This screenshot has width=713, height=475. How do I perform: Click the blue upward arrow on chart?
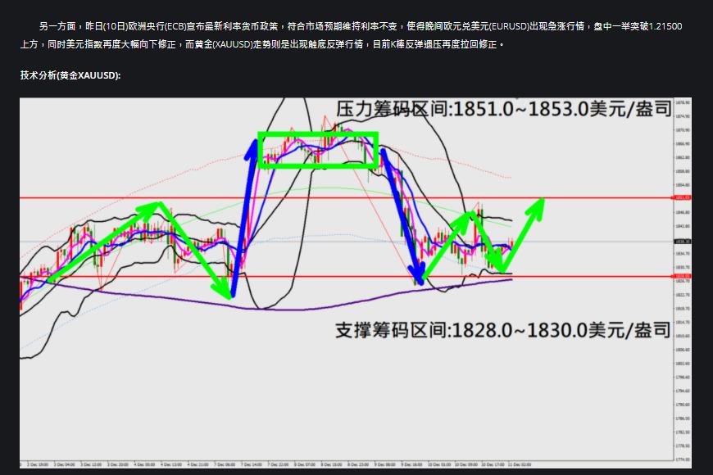tap(243, 218)
